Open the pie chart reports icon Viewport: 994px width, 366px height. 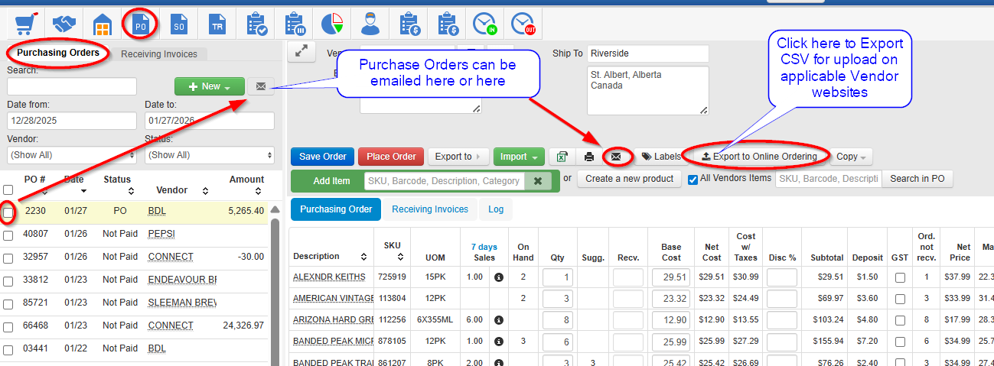click(x=332, y=24)
